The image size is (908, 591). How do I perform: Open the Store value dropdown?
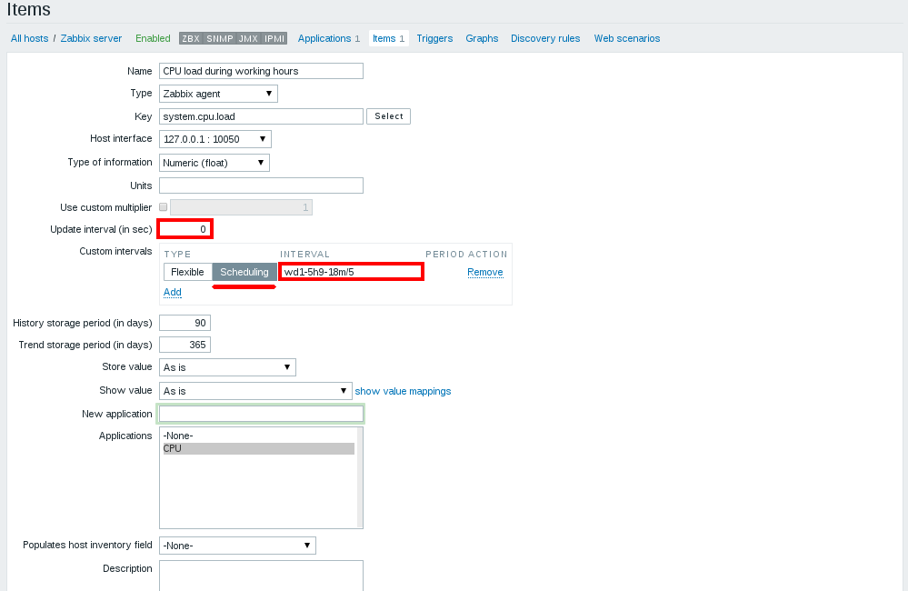[x=227, y=367]
